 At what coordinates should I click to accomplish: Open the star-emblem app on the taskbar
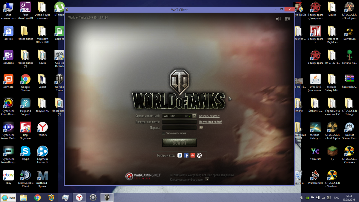[x=93, y=198]
